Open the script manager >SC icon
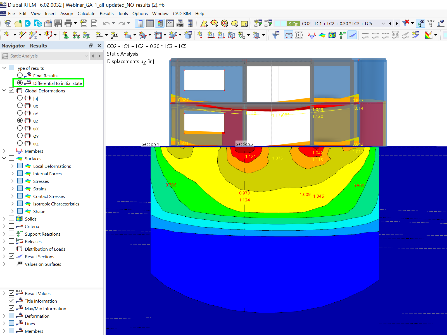 point(180,23)
